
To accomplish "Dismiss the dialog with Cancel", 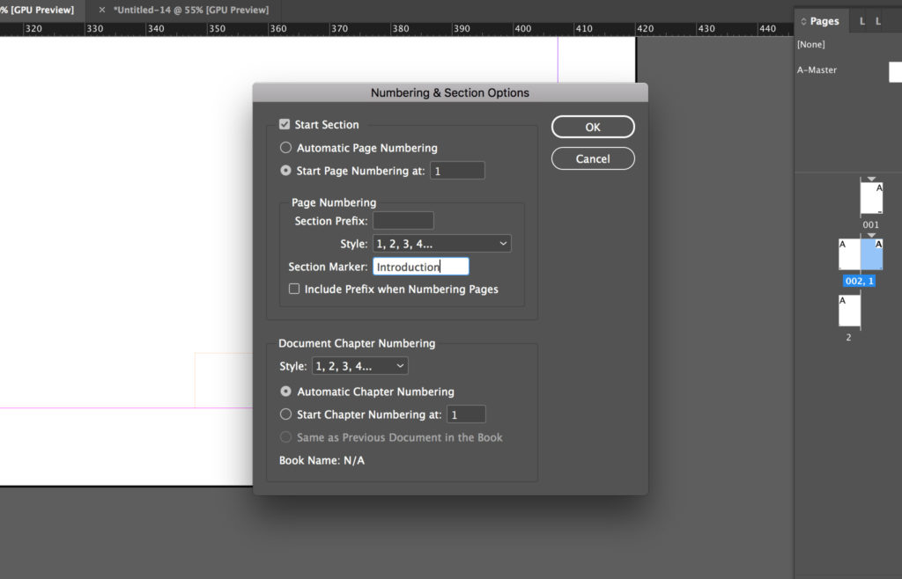I will 592,158.
